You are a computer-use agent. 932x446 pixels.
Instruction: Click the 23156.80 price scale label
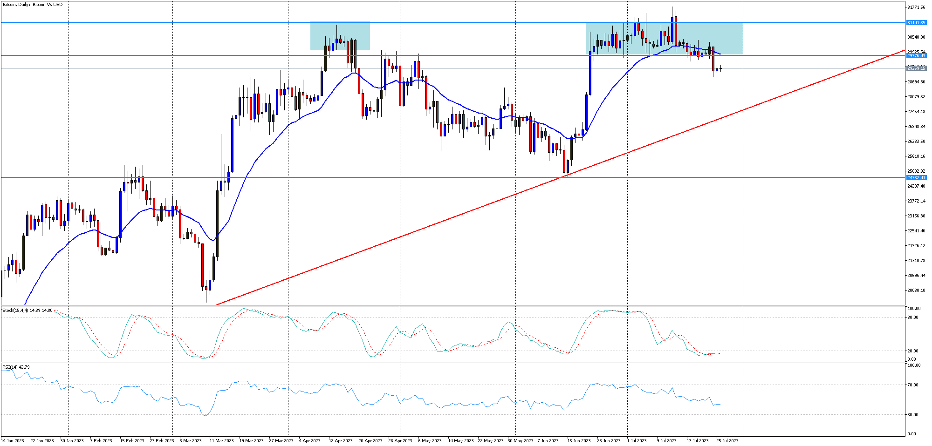pos(916,216)
